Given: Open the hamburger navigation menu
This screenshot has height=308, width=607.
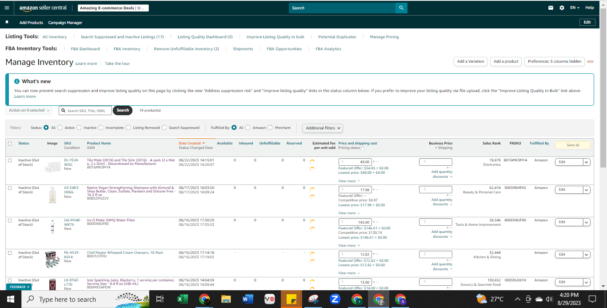Looking at the screenshot, I should [x=7, y=8].
